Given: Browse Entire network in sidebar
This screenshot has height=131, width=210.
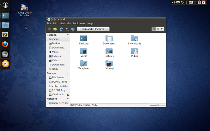Looking at the screenshot, I should tap(58, 103).
